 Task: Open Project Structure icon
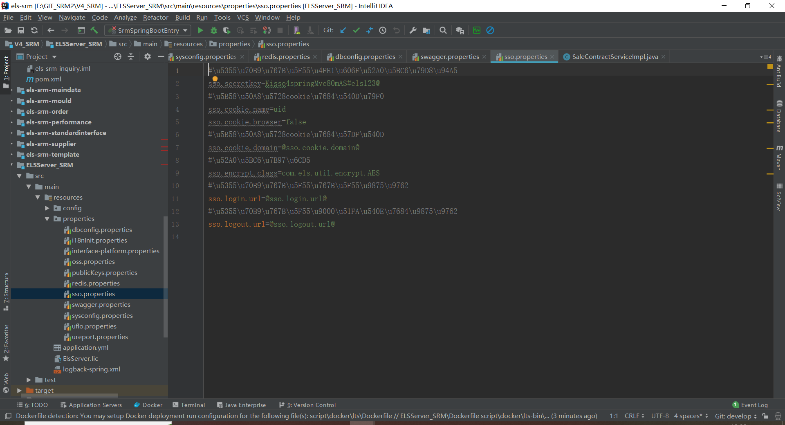click(426, 30)
